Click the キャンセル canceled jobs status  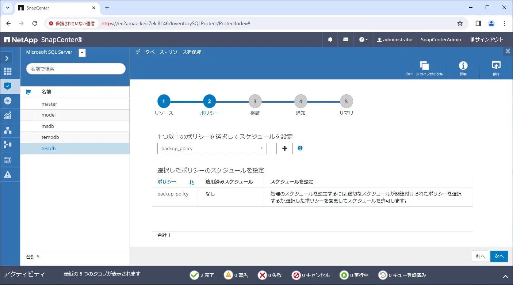coord(311,275)
